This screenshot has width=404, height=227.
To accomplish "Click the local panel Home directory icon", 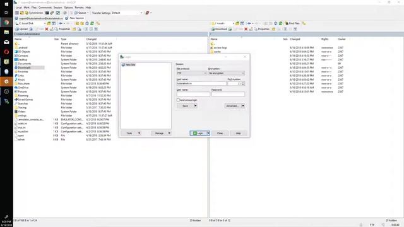I will click(87, 23).
